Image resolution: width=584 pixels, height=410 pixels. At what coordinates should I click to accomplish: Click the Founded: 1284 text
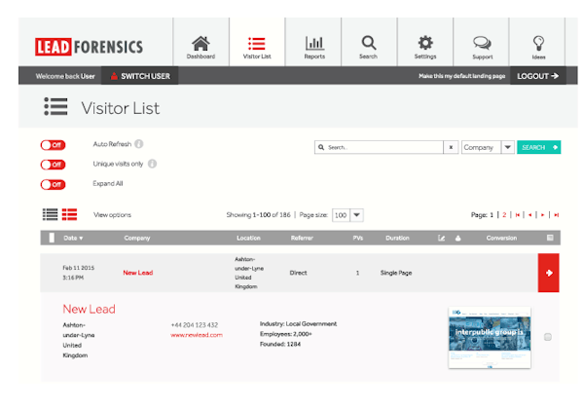pyautogui.click(x=280, y=344)
